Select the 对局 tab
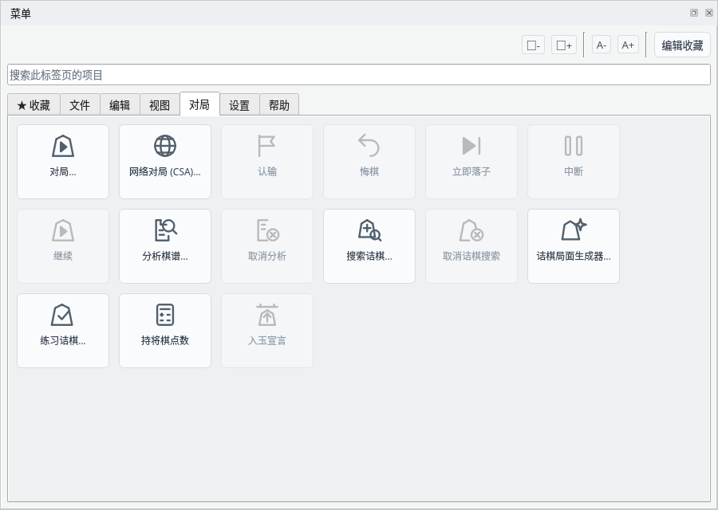 [x=199, y=104]
